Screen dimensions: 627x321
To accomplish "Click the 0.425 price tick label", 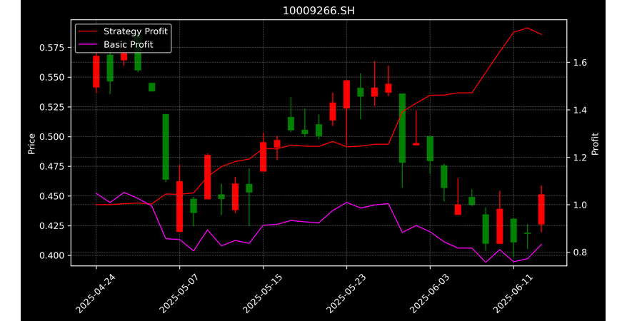I will tap(51, 226).
